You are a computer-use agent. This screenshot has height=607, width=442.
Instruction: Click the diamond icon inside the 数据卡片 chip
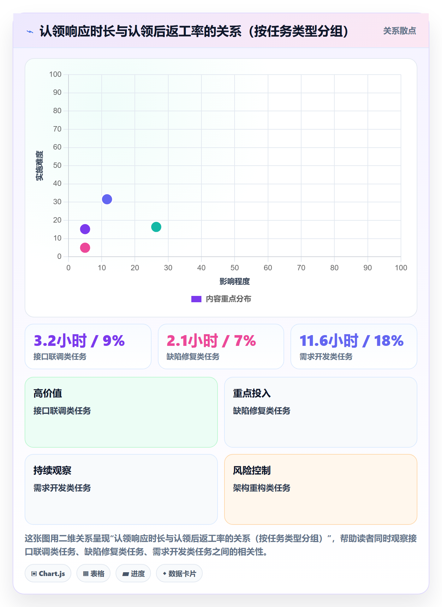pos(164,573)
